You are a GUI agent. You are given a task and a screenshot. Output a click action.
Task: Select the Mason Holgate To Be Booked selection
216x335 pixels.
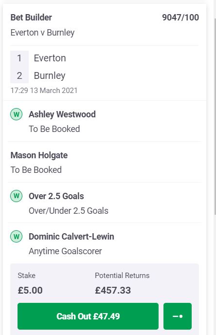pos(105,162)
